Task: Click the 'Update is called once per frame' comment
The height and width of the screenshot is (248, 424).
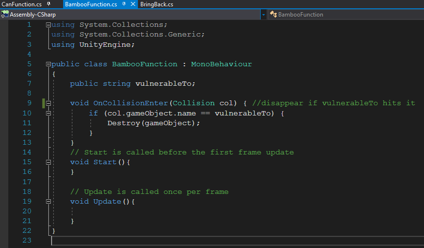Action: coord(149,191)
